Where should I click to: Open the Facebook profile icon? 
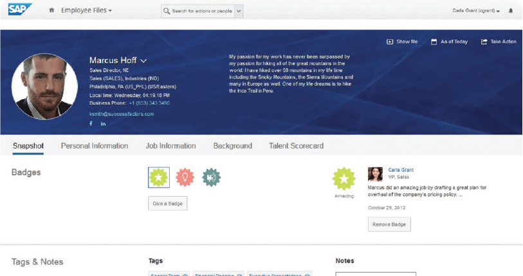click(91, 124)
